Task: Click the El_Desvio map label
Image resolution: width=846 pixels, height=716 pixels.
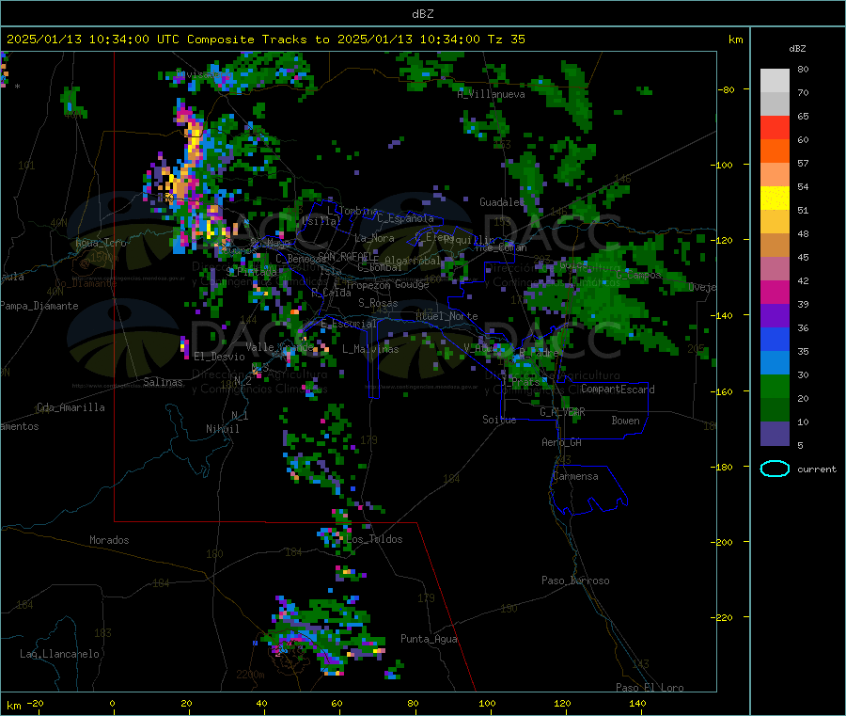Action: tap(219, 357)
